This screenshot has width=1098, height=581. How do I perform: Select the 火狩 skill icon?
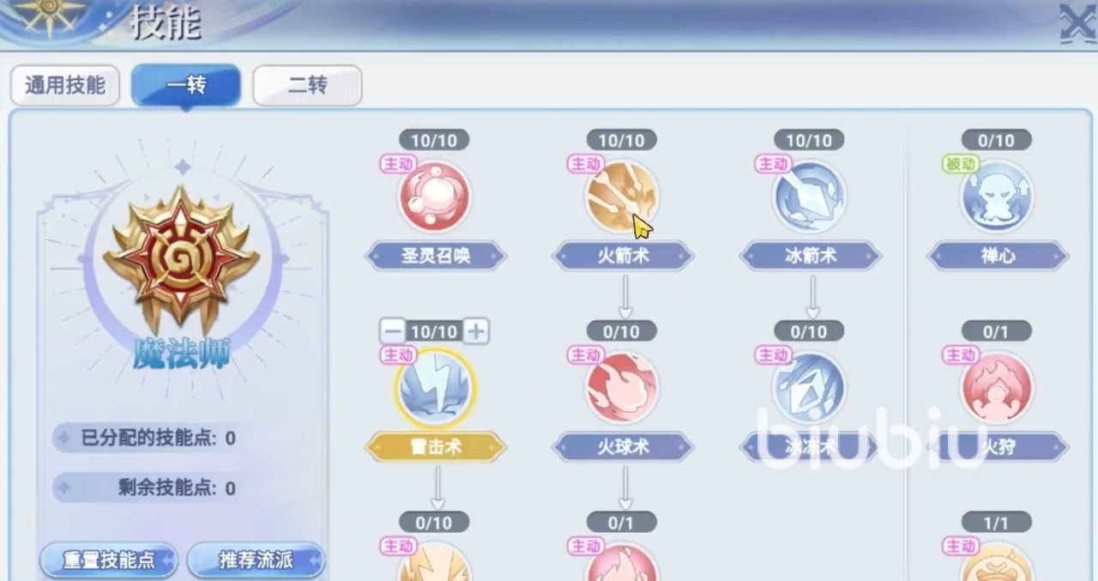click(x=998, y=388)
